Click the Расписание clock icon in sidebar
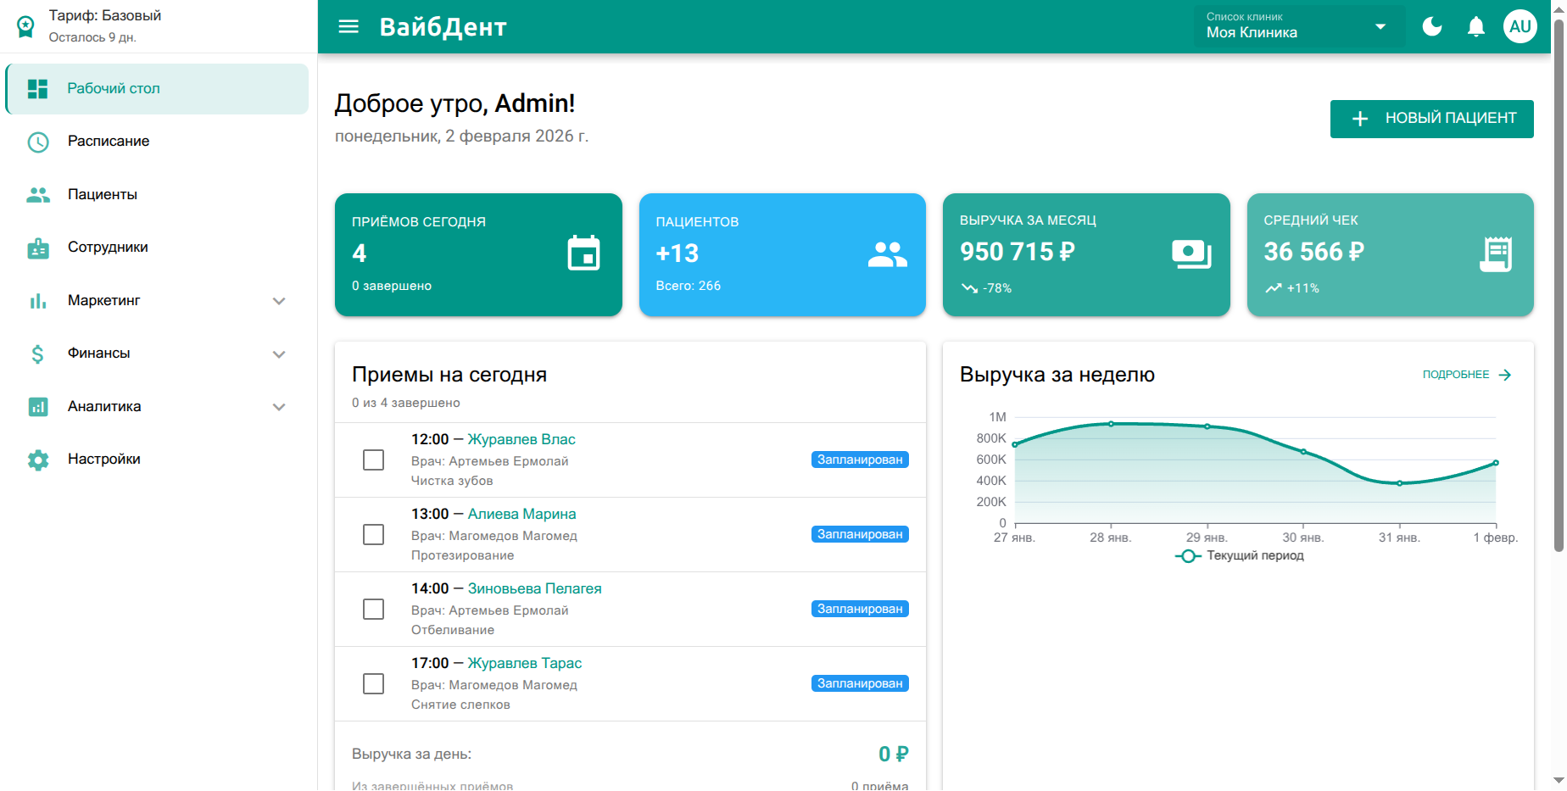Image resolution: width=1567 pixels, height=791 pixels. (37, 142)
